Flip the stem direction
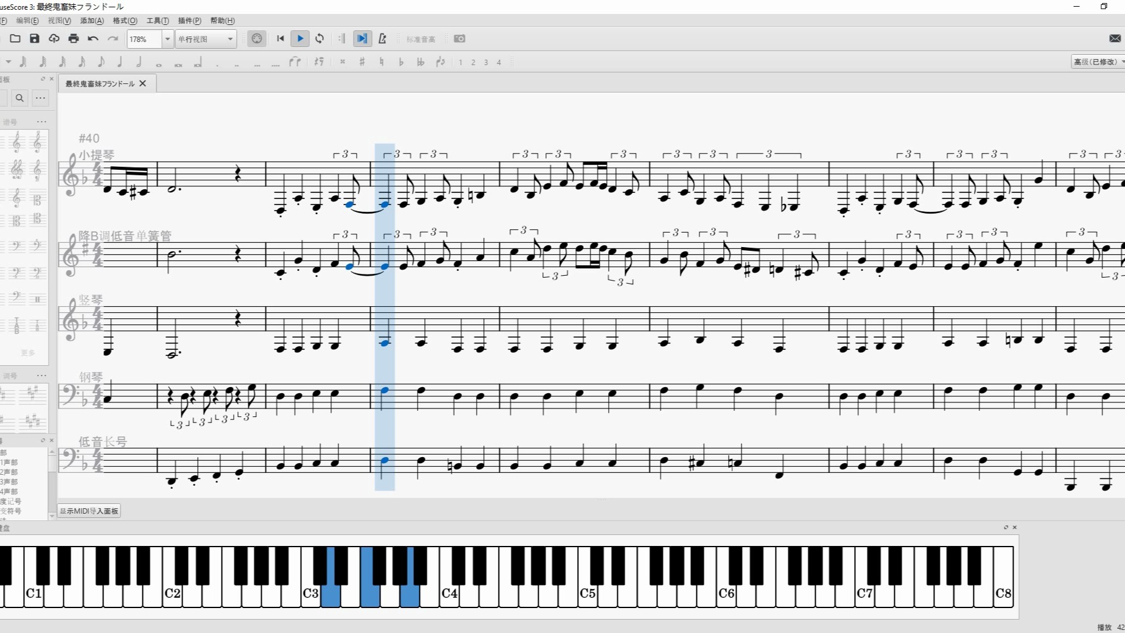 click(441, 61)
